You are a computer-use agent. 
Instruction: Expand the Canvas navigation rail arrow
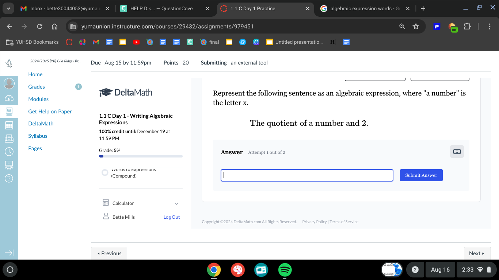9,253
